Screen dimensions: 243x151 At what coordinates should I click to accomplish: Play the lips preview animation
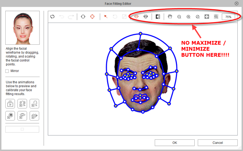(34, 116)
